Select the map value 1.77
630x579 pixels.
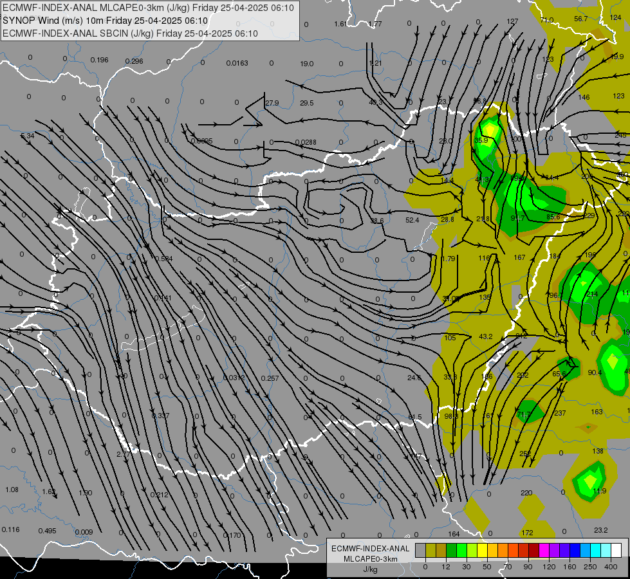pyautogui.click(x=375, y=24)
